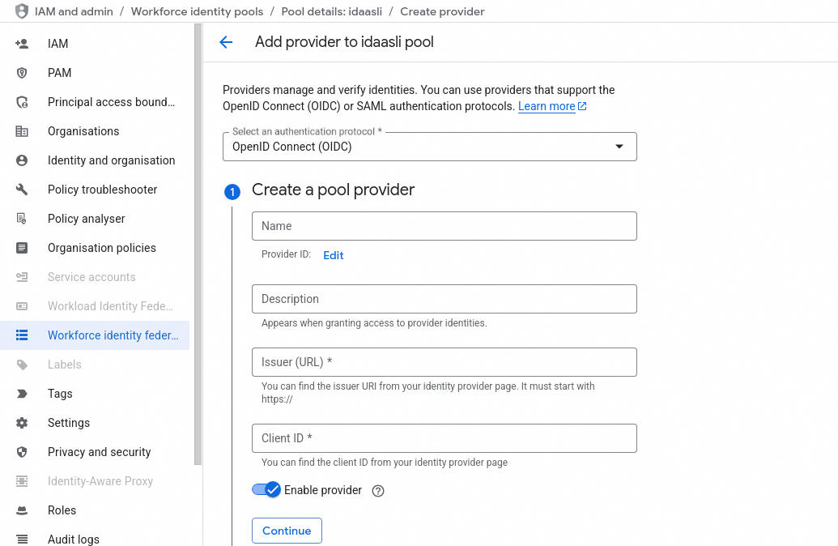This screenshot has width=838, height=546.
Task: Click the Organisation policies icon
Action: (22, 248)
